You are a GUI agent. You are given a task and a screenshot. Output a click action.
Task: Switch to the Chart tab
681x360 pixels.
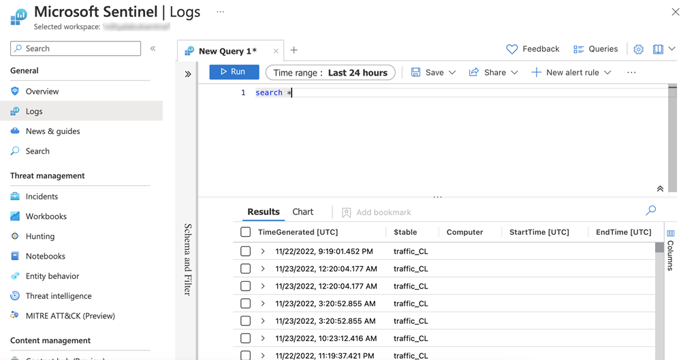pos(302,212)
